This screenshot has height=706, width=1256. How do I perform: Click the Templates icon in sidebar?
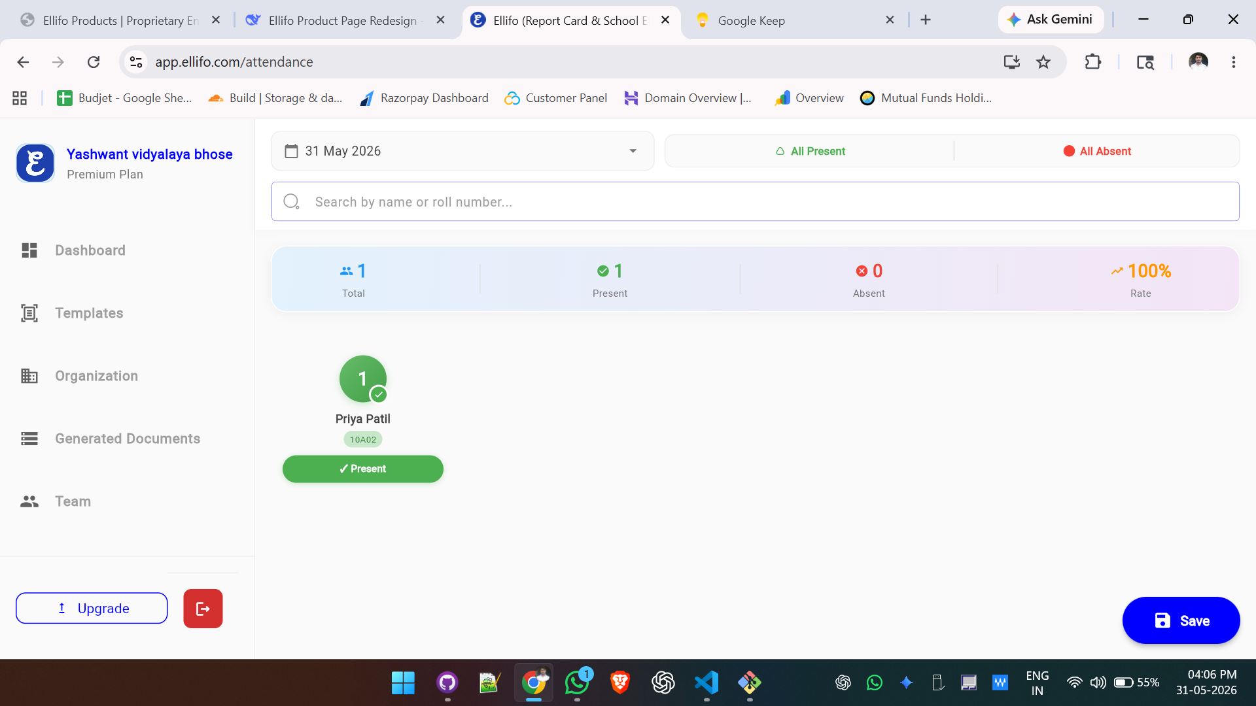(x=29, y=313)
